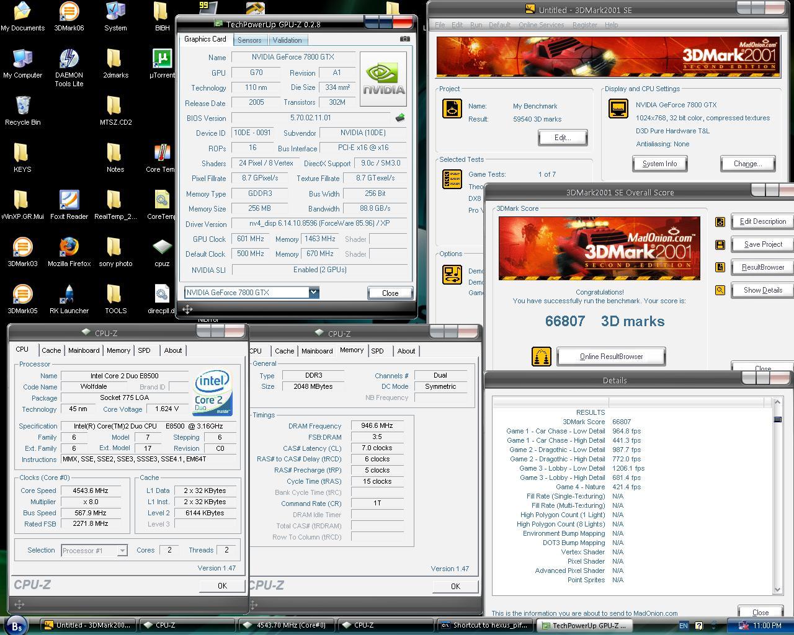Expand the Processor #1 selection combo
This screenshot has height=635, width=794.
coord(122,550)
